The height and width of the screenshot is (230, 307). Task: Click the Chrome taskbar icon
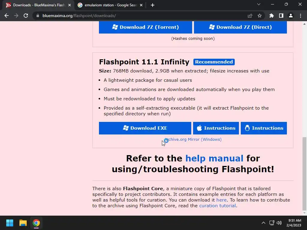click(x=36, y=223)
